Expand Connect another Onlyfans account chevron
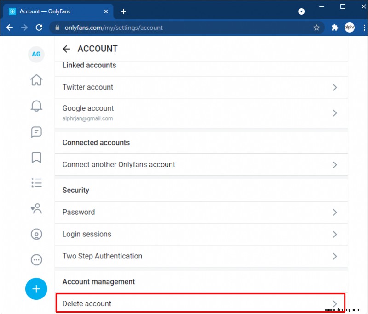368x314 pixels. click(x=335, y=165)
